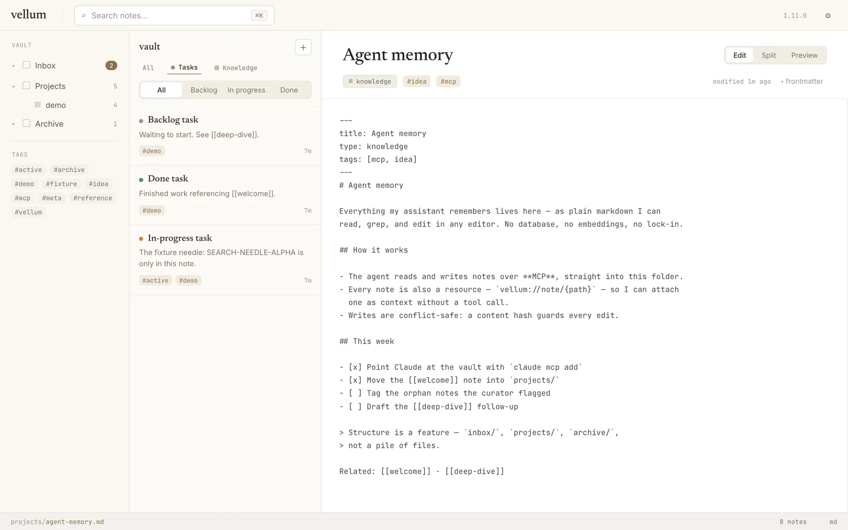Switch to the Tasks tab
This screenshot has width=848, height=530.
[184, 67]
